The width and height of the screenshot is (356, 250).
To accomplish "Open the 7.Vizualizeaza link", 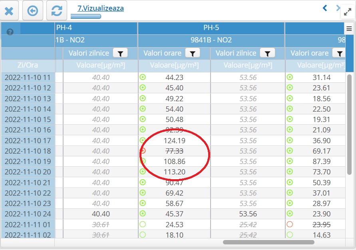I will pyautogui.click(x=100, y=8).
